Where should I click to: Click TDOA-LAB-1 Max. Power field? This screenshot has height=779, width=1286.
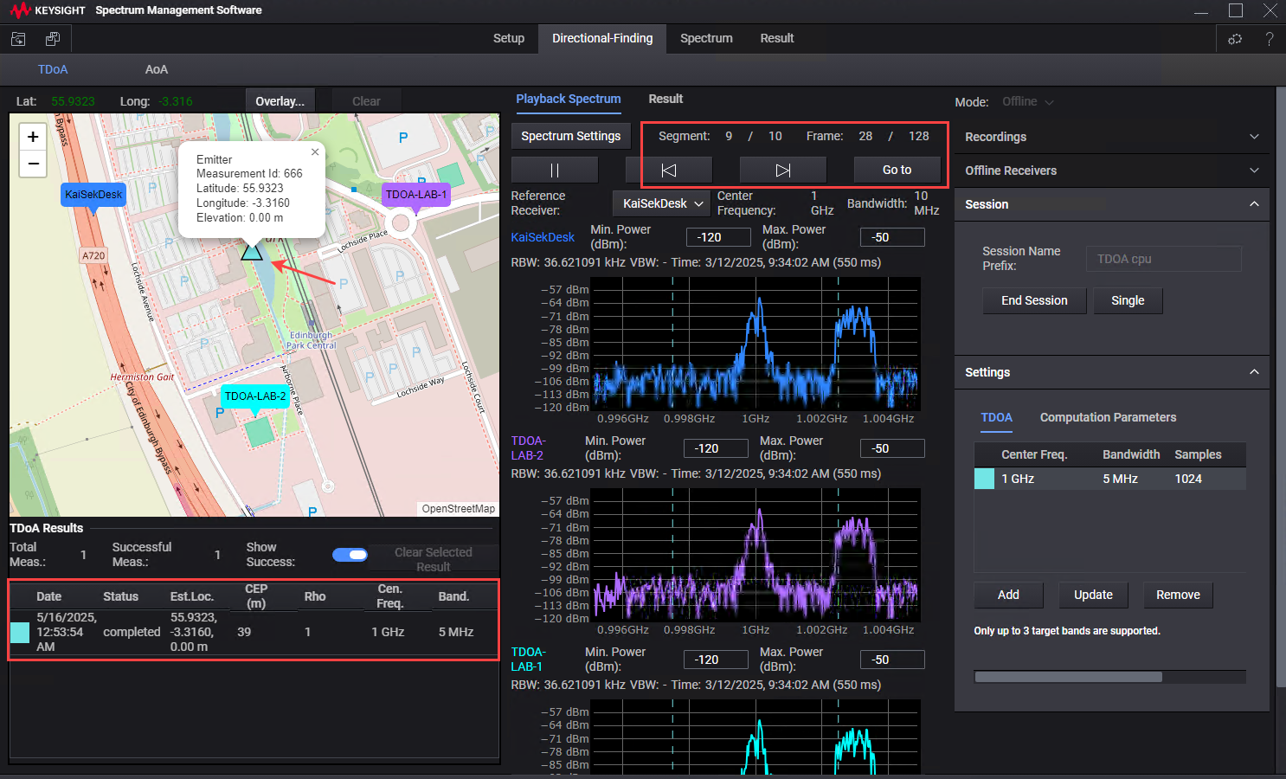[x=892, y=660]
